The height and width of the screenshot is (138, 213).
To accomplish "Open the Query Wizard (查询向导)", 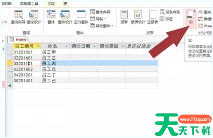I will tap(18, 17).
